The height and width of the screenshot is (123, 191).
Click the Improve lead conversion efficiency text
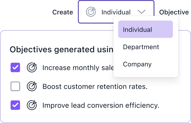click(101, 105)
